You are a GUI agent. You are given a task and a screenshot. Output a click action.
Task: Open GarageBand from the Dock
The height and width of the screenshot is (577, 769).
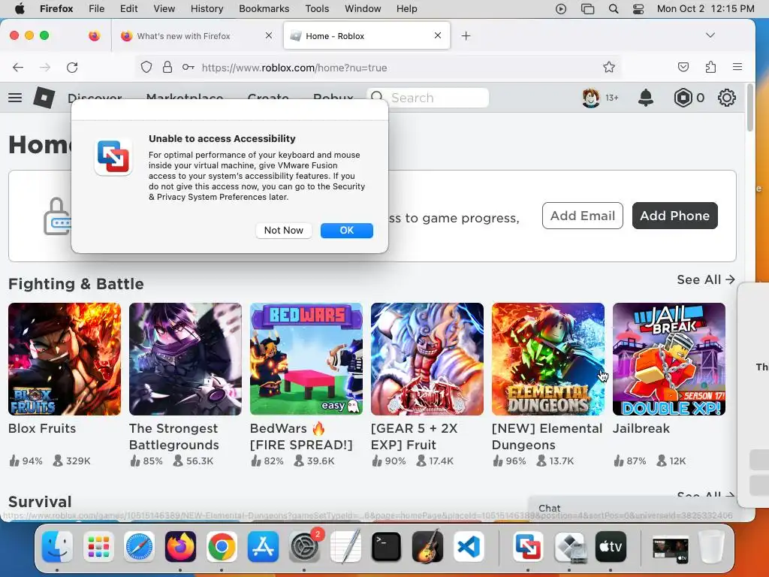tap(427, 547)
